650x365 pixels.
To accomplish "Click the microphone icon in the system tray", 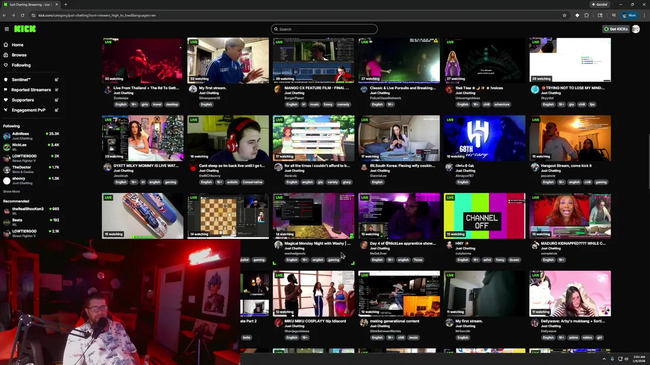I will [x=612, y=359].
